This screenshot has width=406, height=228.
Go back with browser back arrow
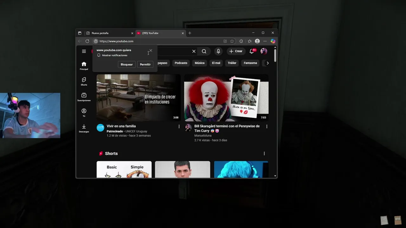point(80,41)
